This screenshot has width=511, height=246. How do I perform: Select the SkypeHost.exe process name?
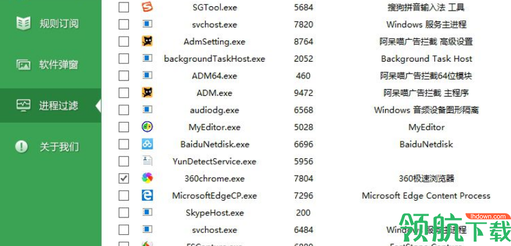coord(214,213)
